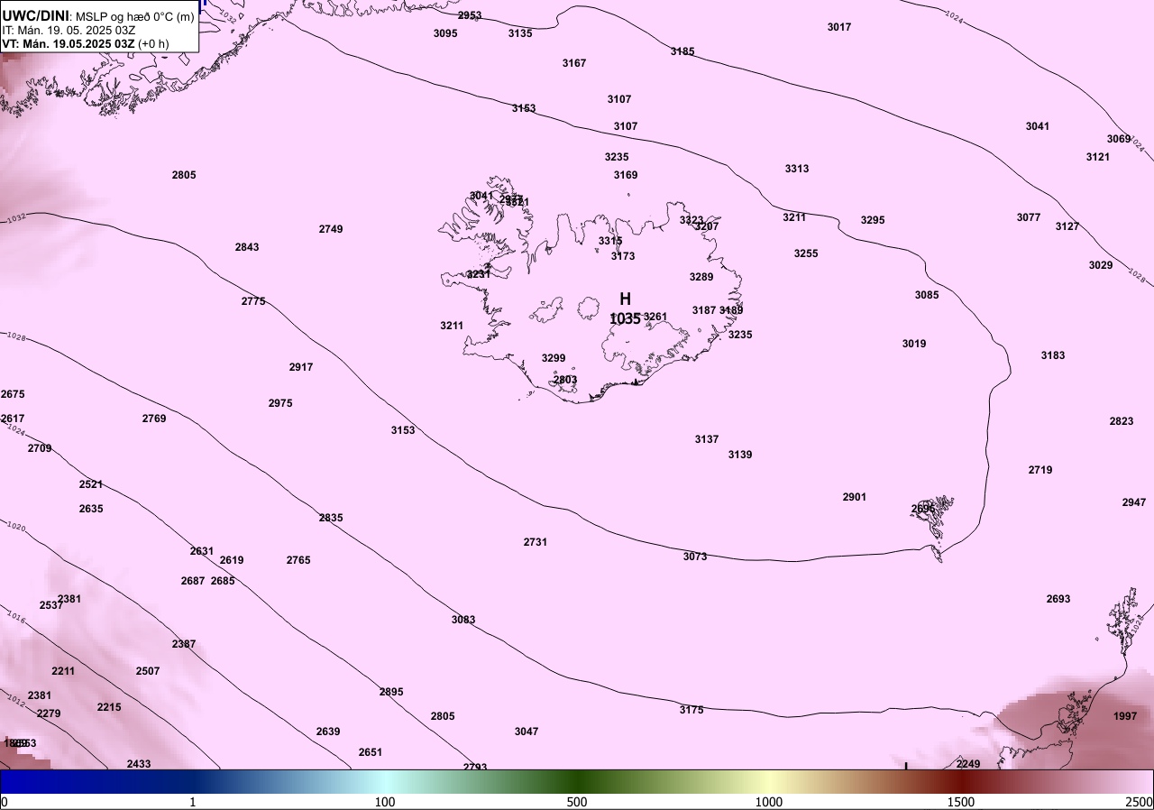Click the height value 2823
The width and height of the screenshot is (1154, 810).
pos(1122,421)
